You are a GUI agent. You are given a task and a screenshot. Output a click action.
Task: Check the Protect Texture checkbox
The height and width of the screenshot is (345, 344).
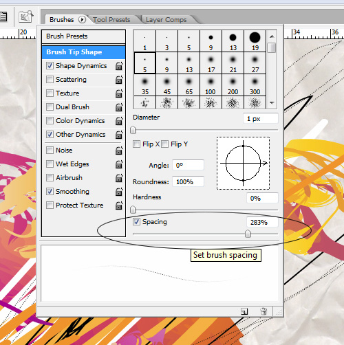point(50,205)
